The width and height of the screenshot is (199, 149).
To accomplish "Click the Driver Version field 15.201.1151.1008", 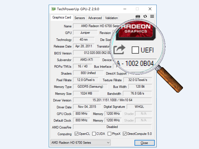I will click(112, 100).
